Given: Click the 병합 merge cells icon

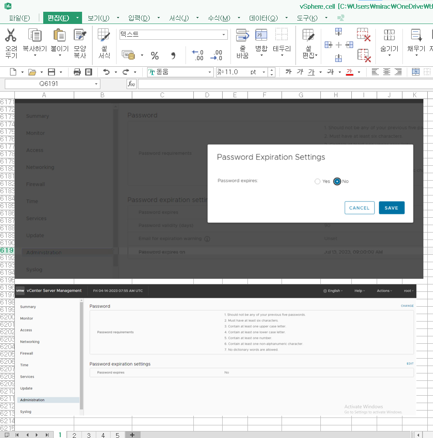Looking at the screenshot, I should [261, 35].
